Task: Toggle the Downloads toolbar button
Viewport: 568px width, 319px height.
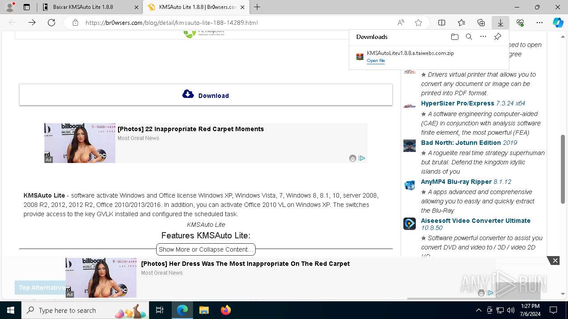Action: [x=501, y=23]
